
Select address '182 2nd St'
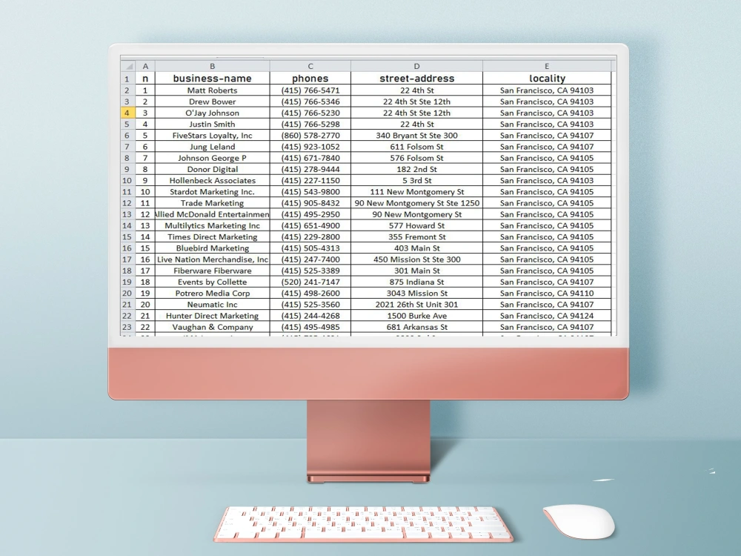point(416,169)
